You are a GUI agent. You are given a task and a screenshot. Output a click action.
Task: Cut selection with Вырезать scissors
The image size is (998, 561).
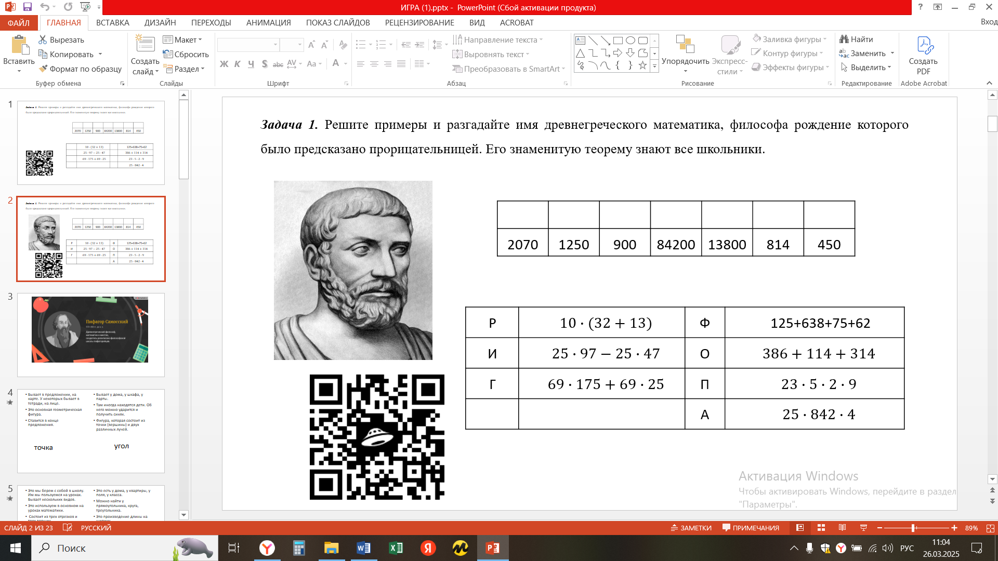[x=61, y=40]
